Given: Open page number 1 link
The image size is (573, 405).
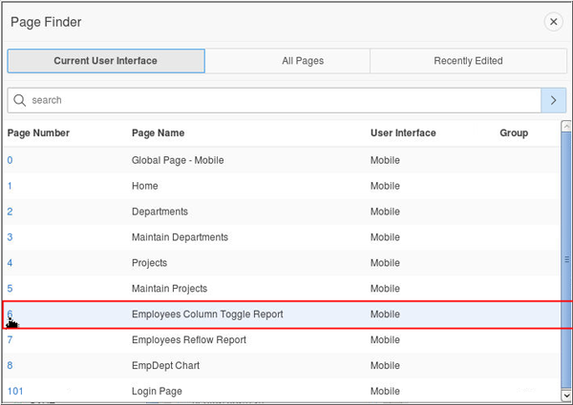Looking at the screenshot, I should click(x=11, y=186).
